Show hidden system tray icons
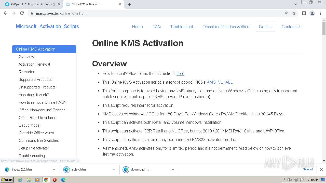The height and width of the screenshot is (183, 326). click(284, 180)
